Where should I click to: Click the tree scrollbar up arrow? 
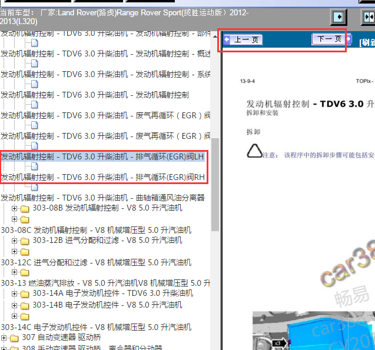(215, 36)
